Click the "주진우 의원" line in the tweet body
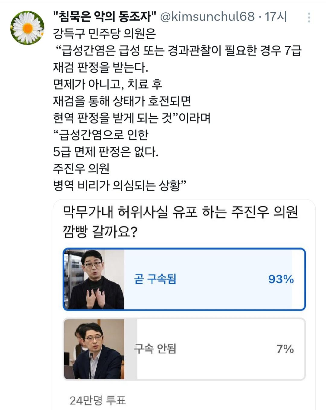This screenshot has height=410, width=326. pos(81,169)
